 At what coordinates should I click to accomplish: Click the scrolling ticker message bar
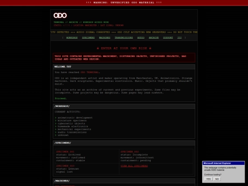(x=124, y=32)
